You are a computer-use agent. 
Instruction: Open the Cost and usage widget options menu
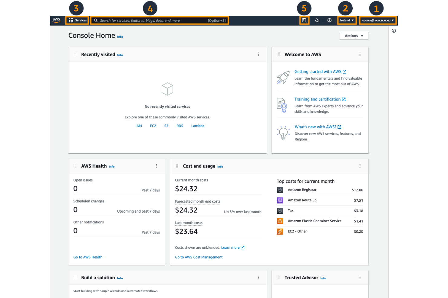(x=360, y=166)
